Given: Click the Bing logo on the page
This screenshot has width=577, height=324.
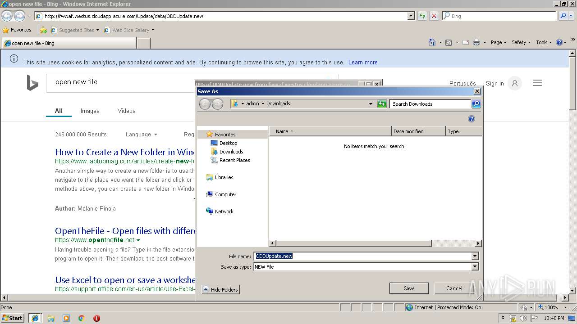Looking at the screenshot, I should pyautogui.click(x=32, y=83).
